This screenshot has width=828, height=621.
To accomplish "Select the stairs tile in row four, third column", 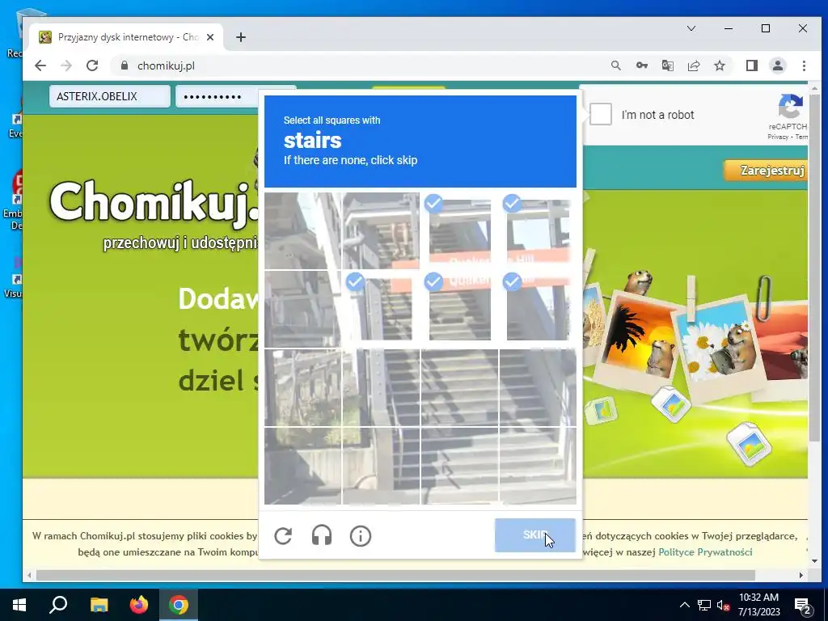I will click(459, 465).
